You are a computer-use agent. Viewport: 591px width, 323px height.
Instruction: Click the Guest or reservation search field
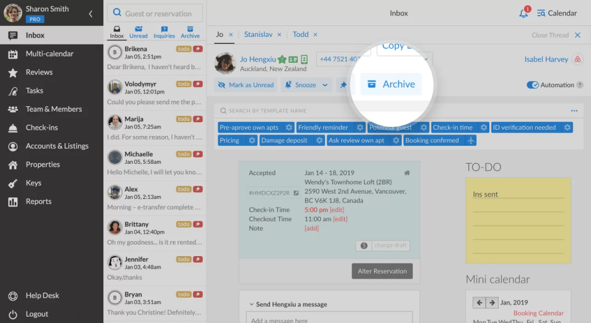pyautogui.click(x=155, y=13)
